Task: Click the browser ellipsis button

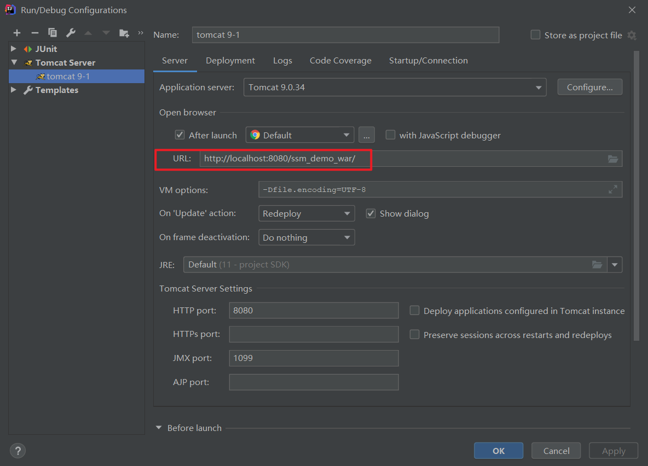Action: [x=367, y=135]
